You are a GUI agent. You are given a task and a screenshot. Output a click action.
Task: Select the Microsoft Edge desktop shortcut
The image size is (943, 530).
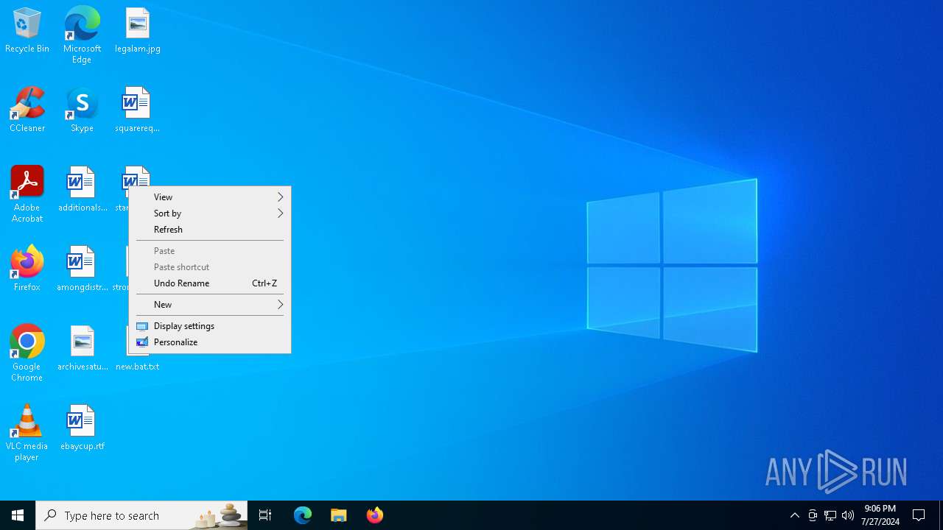(82, 35)
